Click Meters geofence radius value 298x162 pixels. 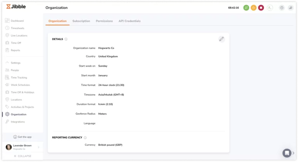(x=102, y=114)
